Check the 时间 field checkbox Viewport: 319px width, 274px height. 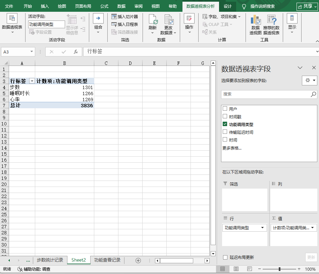point(225,140)
